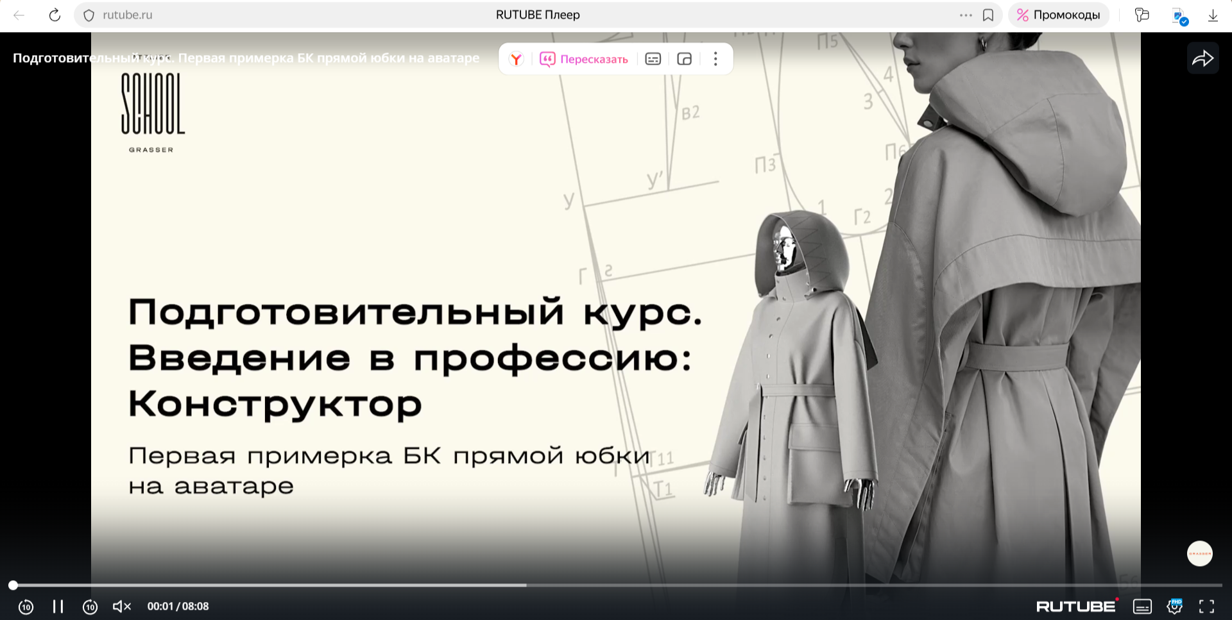Screen dimensions: 1232x620
Task: Click the RUTUBE logo in player
Action: coord(1076,607)
